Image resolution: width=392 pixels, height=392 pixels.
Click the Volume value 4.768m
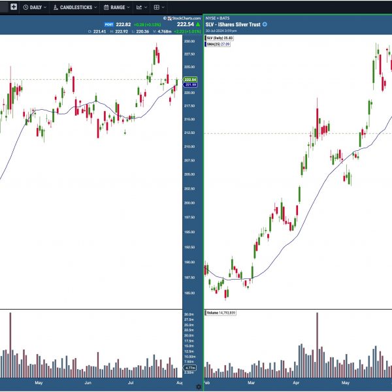click(165, 31)
